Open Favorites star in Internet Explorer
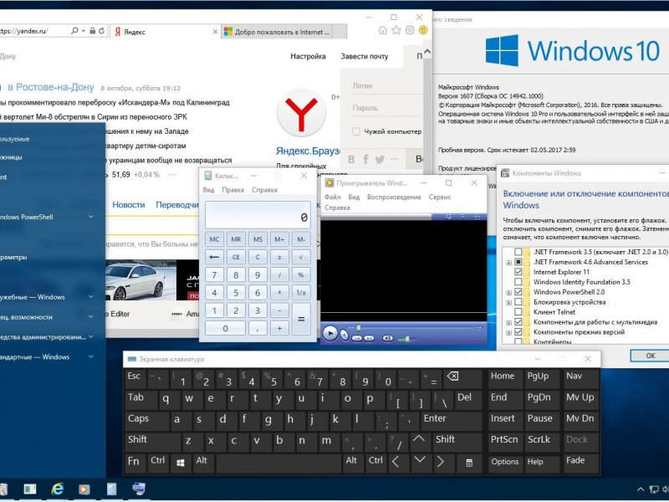The height and width of the screenshot is (502, 669). click(x=396, y=30)
